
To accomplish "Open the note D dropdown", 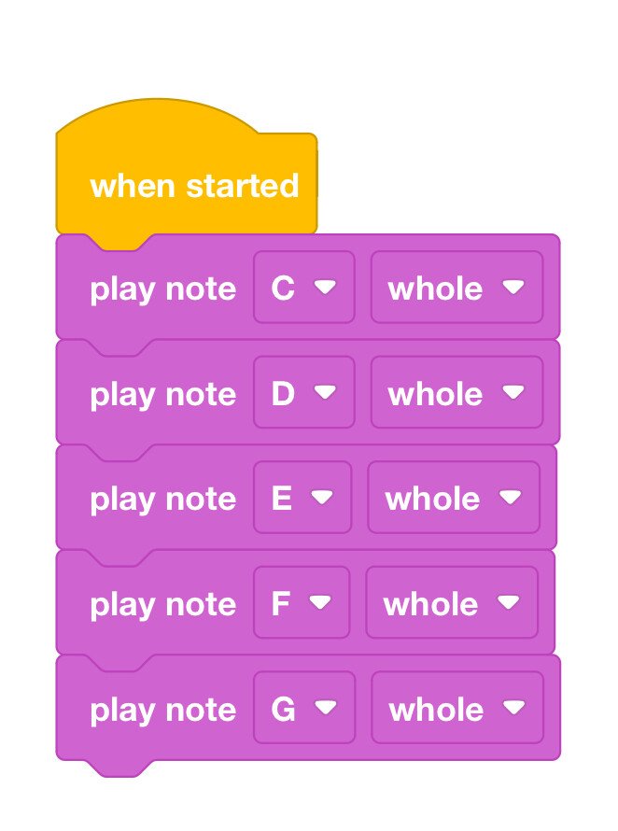I will tap(304, 392).
